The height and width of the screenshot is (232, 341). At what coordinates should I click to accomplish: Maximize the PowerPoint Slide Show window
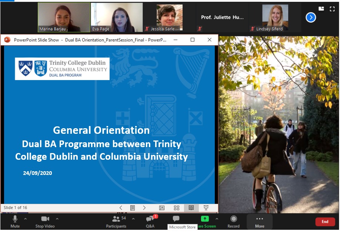[193, 40]
